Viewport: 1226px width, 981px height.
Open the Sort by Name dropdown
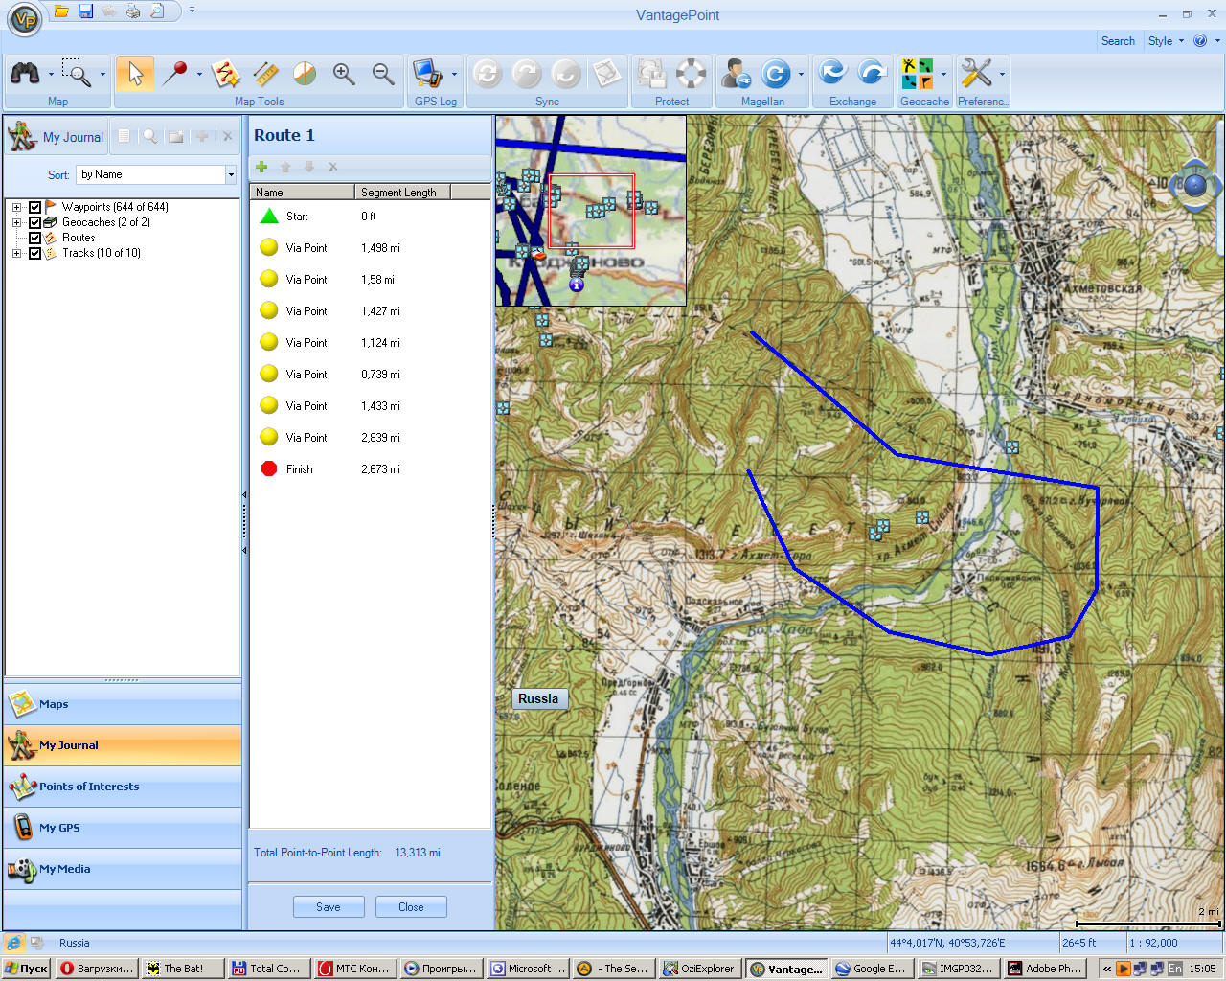pyautogui.click(x=231, y=174)
